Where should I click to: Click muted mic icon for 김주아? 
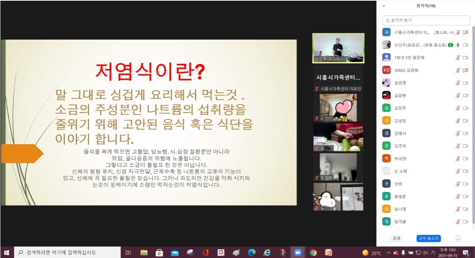[458, 146]
